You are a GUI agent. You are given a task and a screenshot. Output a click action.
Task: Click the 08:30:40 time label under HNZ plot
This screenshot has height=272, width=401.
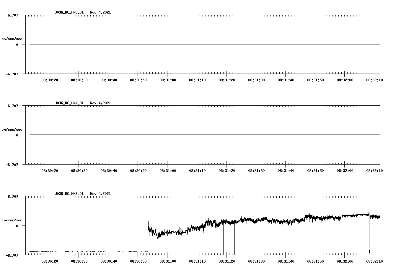point(109,261)
